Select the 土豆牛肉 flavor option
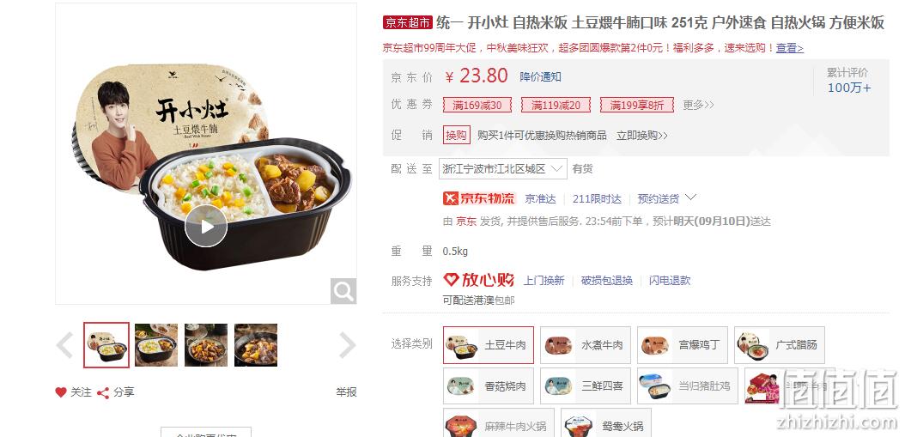905x437 pixels. point(489,345)
